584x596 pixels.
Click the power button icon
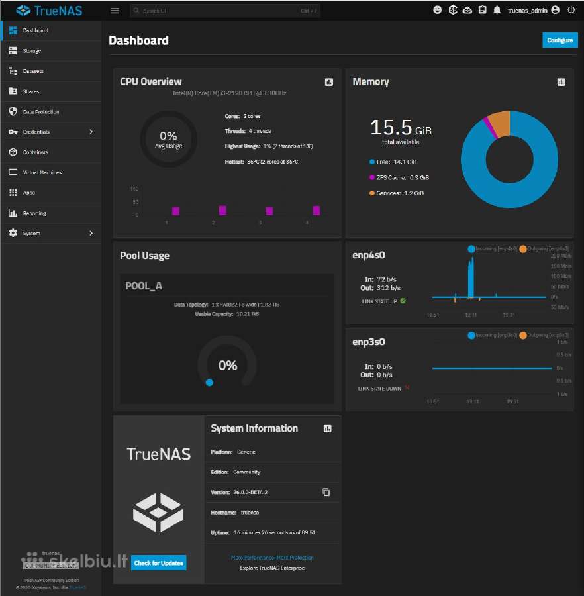[x=571, y=10]
